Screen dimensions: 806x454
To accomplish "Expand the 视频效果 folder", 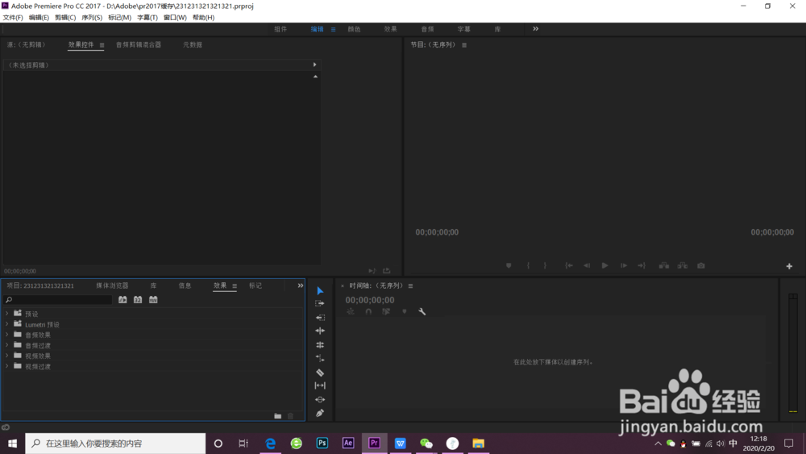I will pos(6,356).
